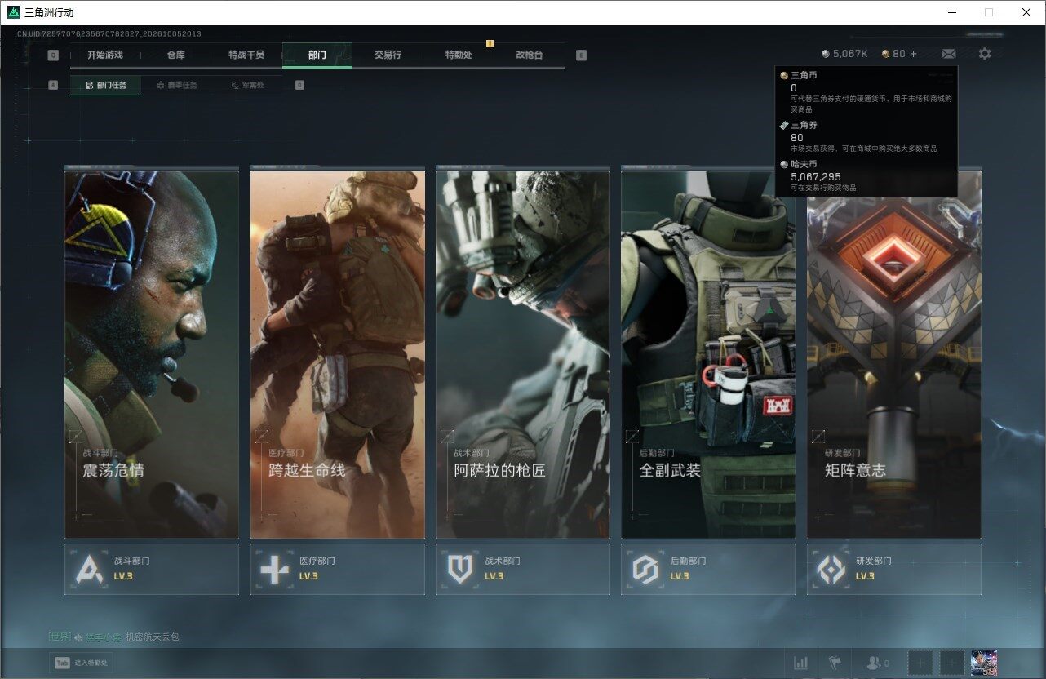Screen dimensions: 1046x679
Task: Select the 部门 tab
Action: pyautogui.click(x=317, y=55)
